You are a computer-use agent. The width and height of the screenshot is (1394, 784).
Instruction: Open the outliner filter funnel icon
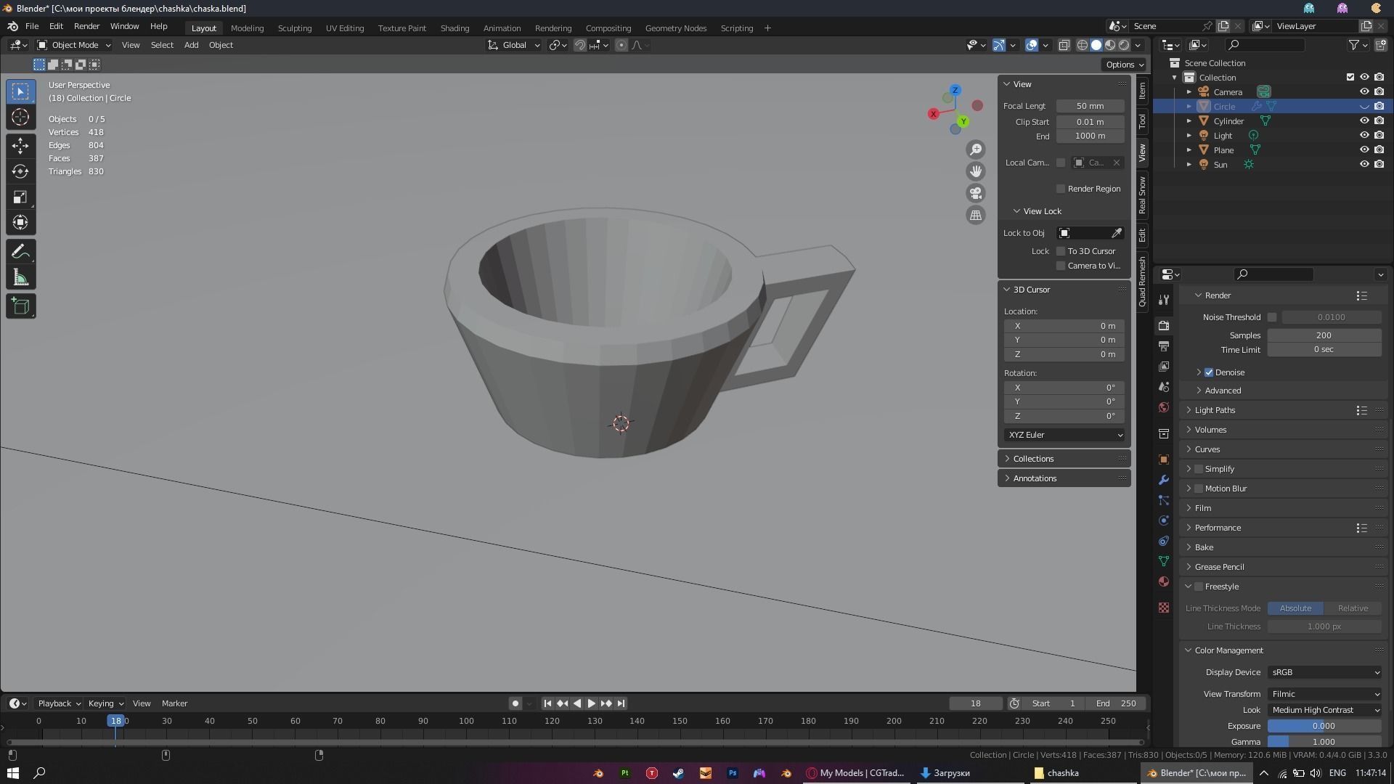click(x=1354, y=45)
